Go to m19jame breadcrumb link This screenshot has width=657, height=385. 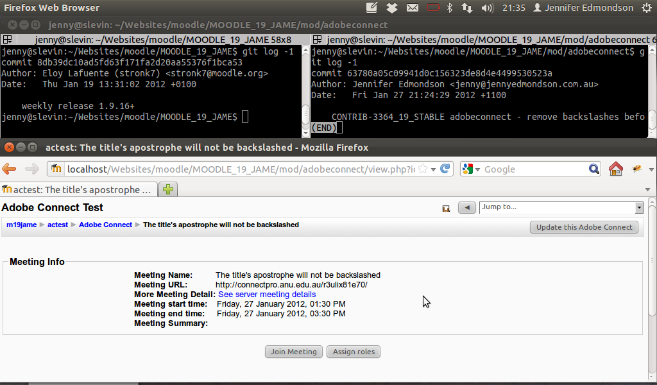(21, 225)
